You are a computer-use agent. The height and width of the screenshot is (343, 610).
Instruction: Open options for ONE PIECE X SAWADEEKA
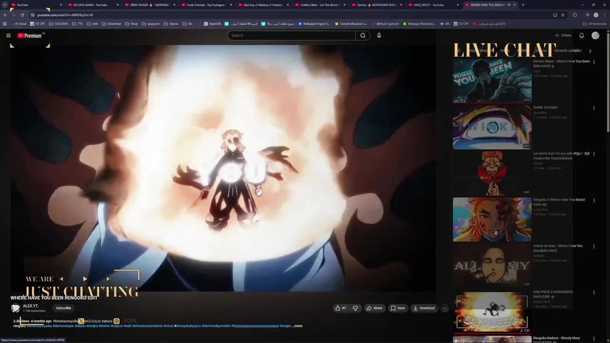(x=594, y=293)
